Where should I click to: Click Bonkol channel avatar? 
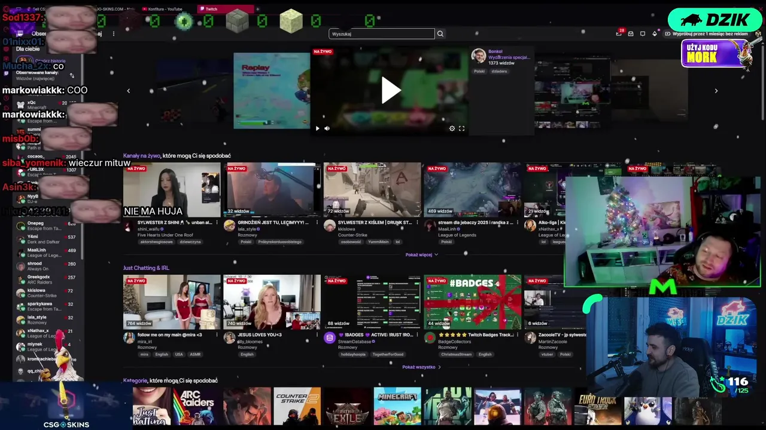coord(478,56)
